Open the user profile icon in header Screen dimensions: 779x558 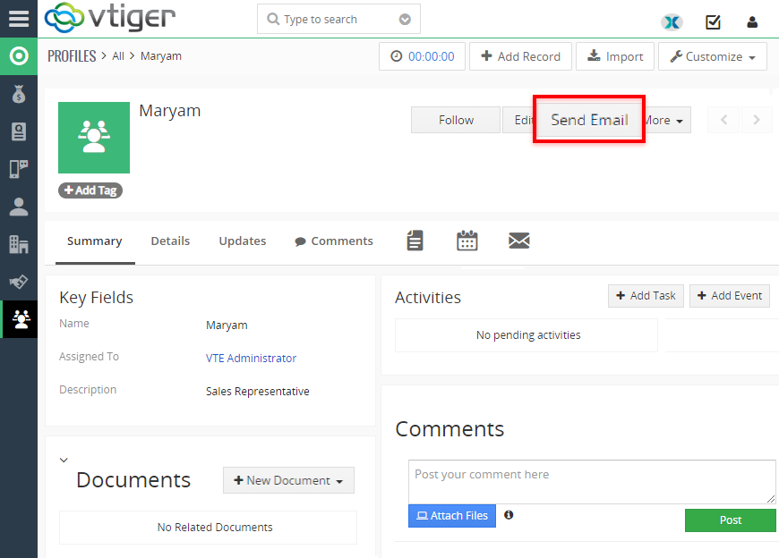[752, 21]
